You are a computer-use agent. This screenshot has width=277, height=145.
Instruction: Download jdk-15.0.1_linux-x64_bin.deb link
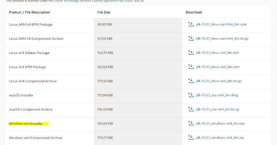tap(218, 53)
